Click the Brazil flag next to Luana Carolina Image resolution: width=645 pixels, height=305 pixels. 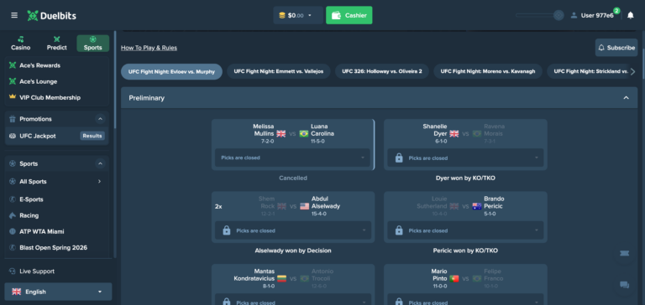304,134
